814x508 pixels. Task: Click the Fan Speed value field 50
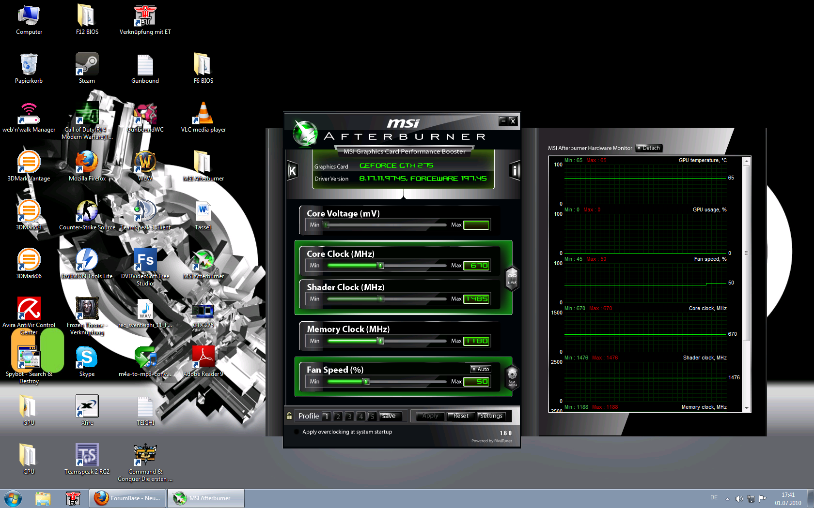477,382
